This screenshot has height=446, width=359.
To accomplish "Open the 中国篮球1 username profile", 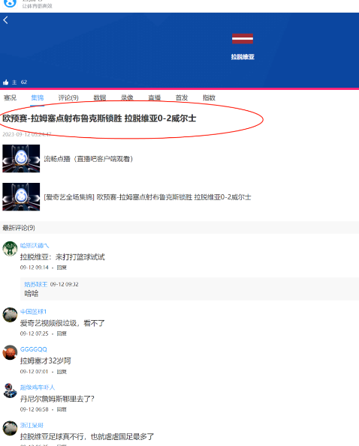I will tap(33, 312).
